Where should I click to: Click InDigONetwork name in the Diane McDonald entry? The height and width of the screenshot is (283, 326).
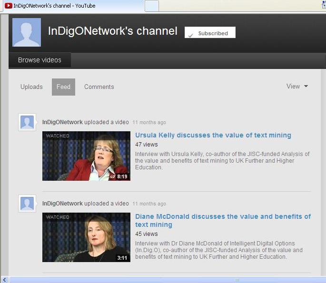62,204
